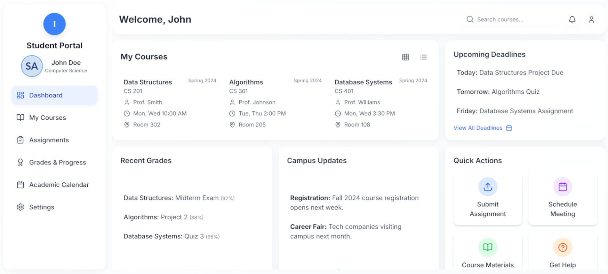Viewport: 608px width, 274px height.
Task: Open the Database Systems course card
Action: [x=363, y=82]
